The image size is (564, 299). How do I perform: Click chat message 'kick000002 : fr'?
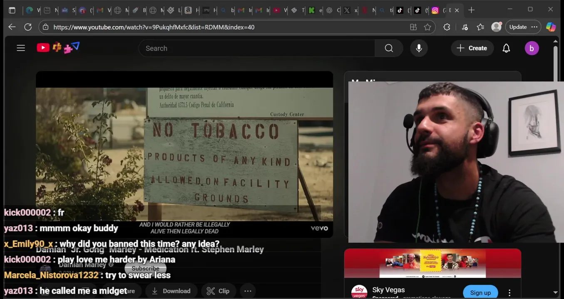point(34,213)
